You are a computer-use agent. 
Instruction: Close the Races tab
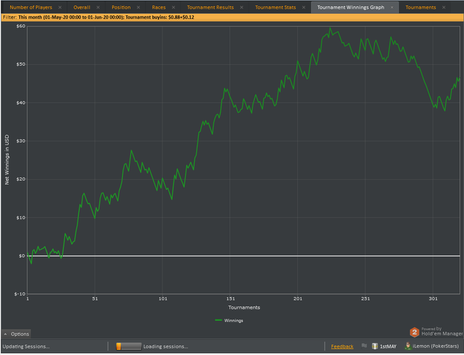[174, 7]
